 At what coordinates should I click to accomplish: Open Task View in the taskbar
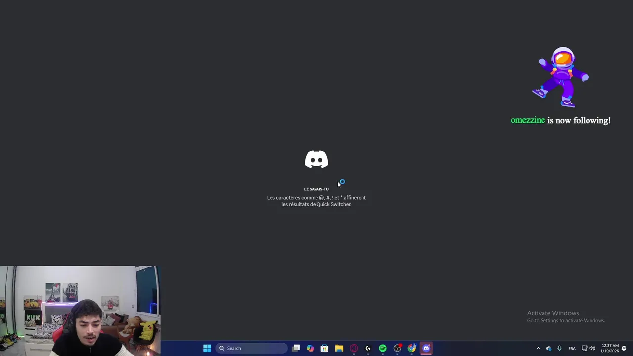coord(296,348)
